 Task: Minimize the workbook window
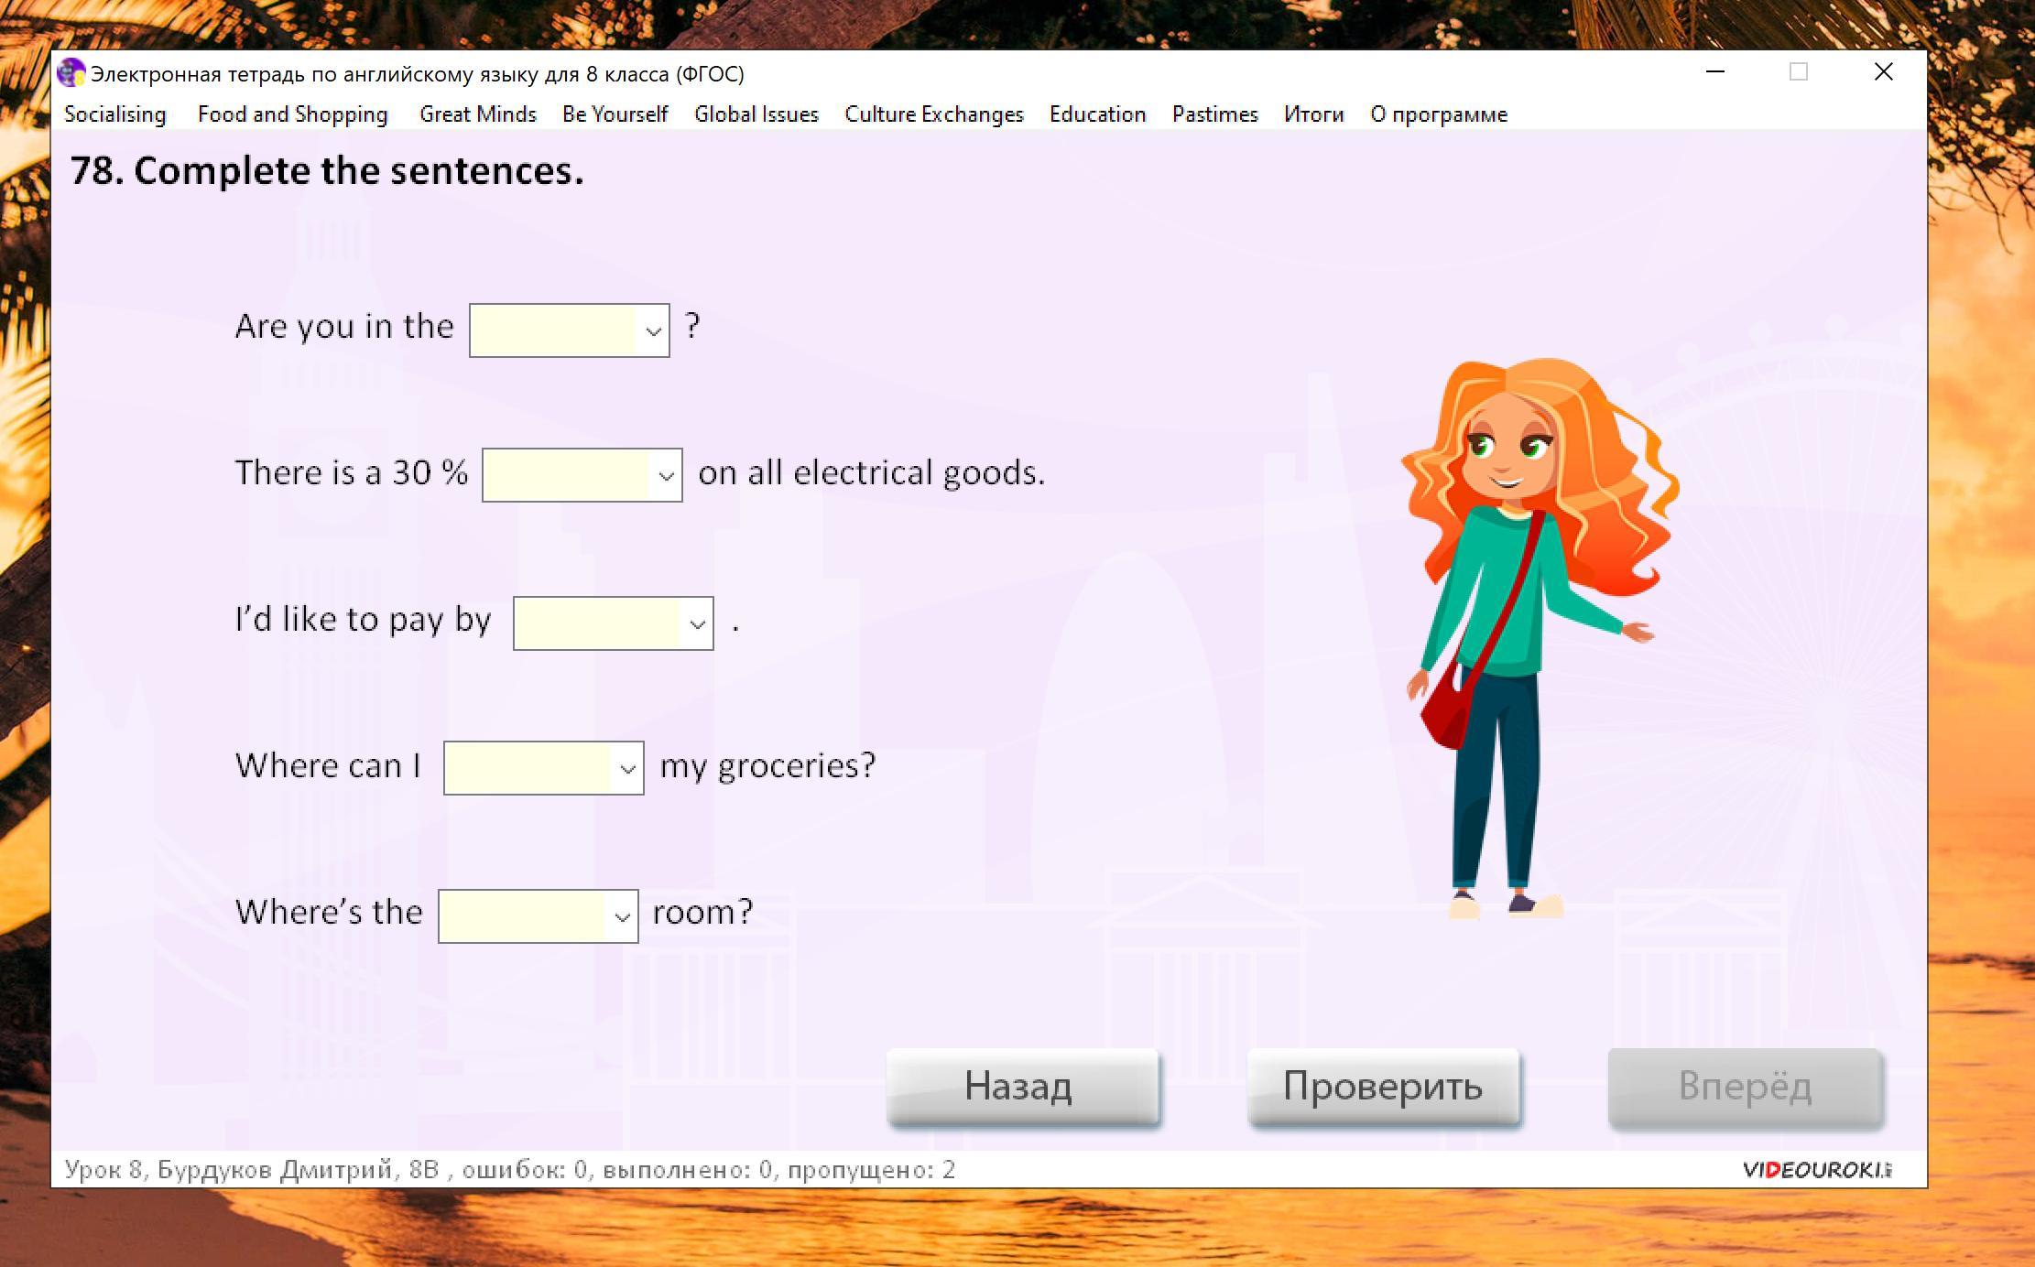click(1715, 72)
